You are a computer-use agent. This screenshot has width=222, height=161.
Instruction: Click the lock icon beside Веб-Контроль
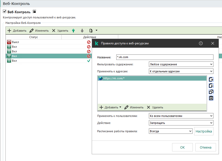34,12
